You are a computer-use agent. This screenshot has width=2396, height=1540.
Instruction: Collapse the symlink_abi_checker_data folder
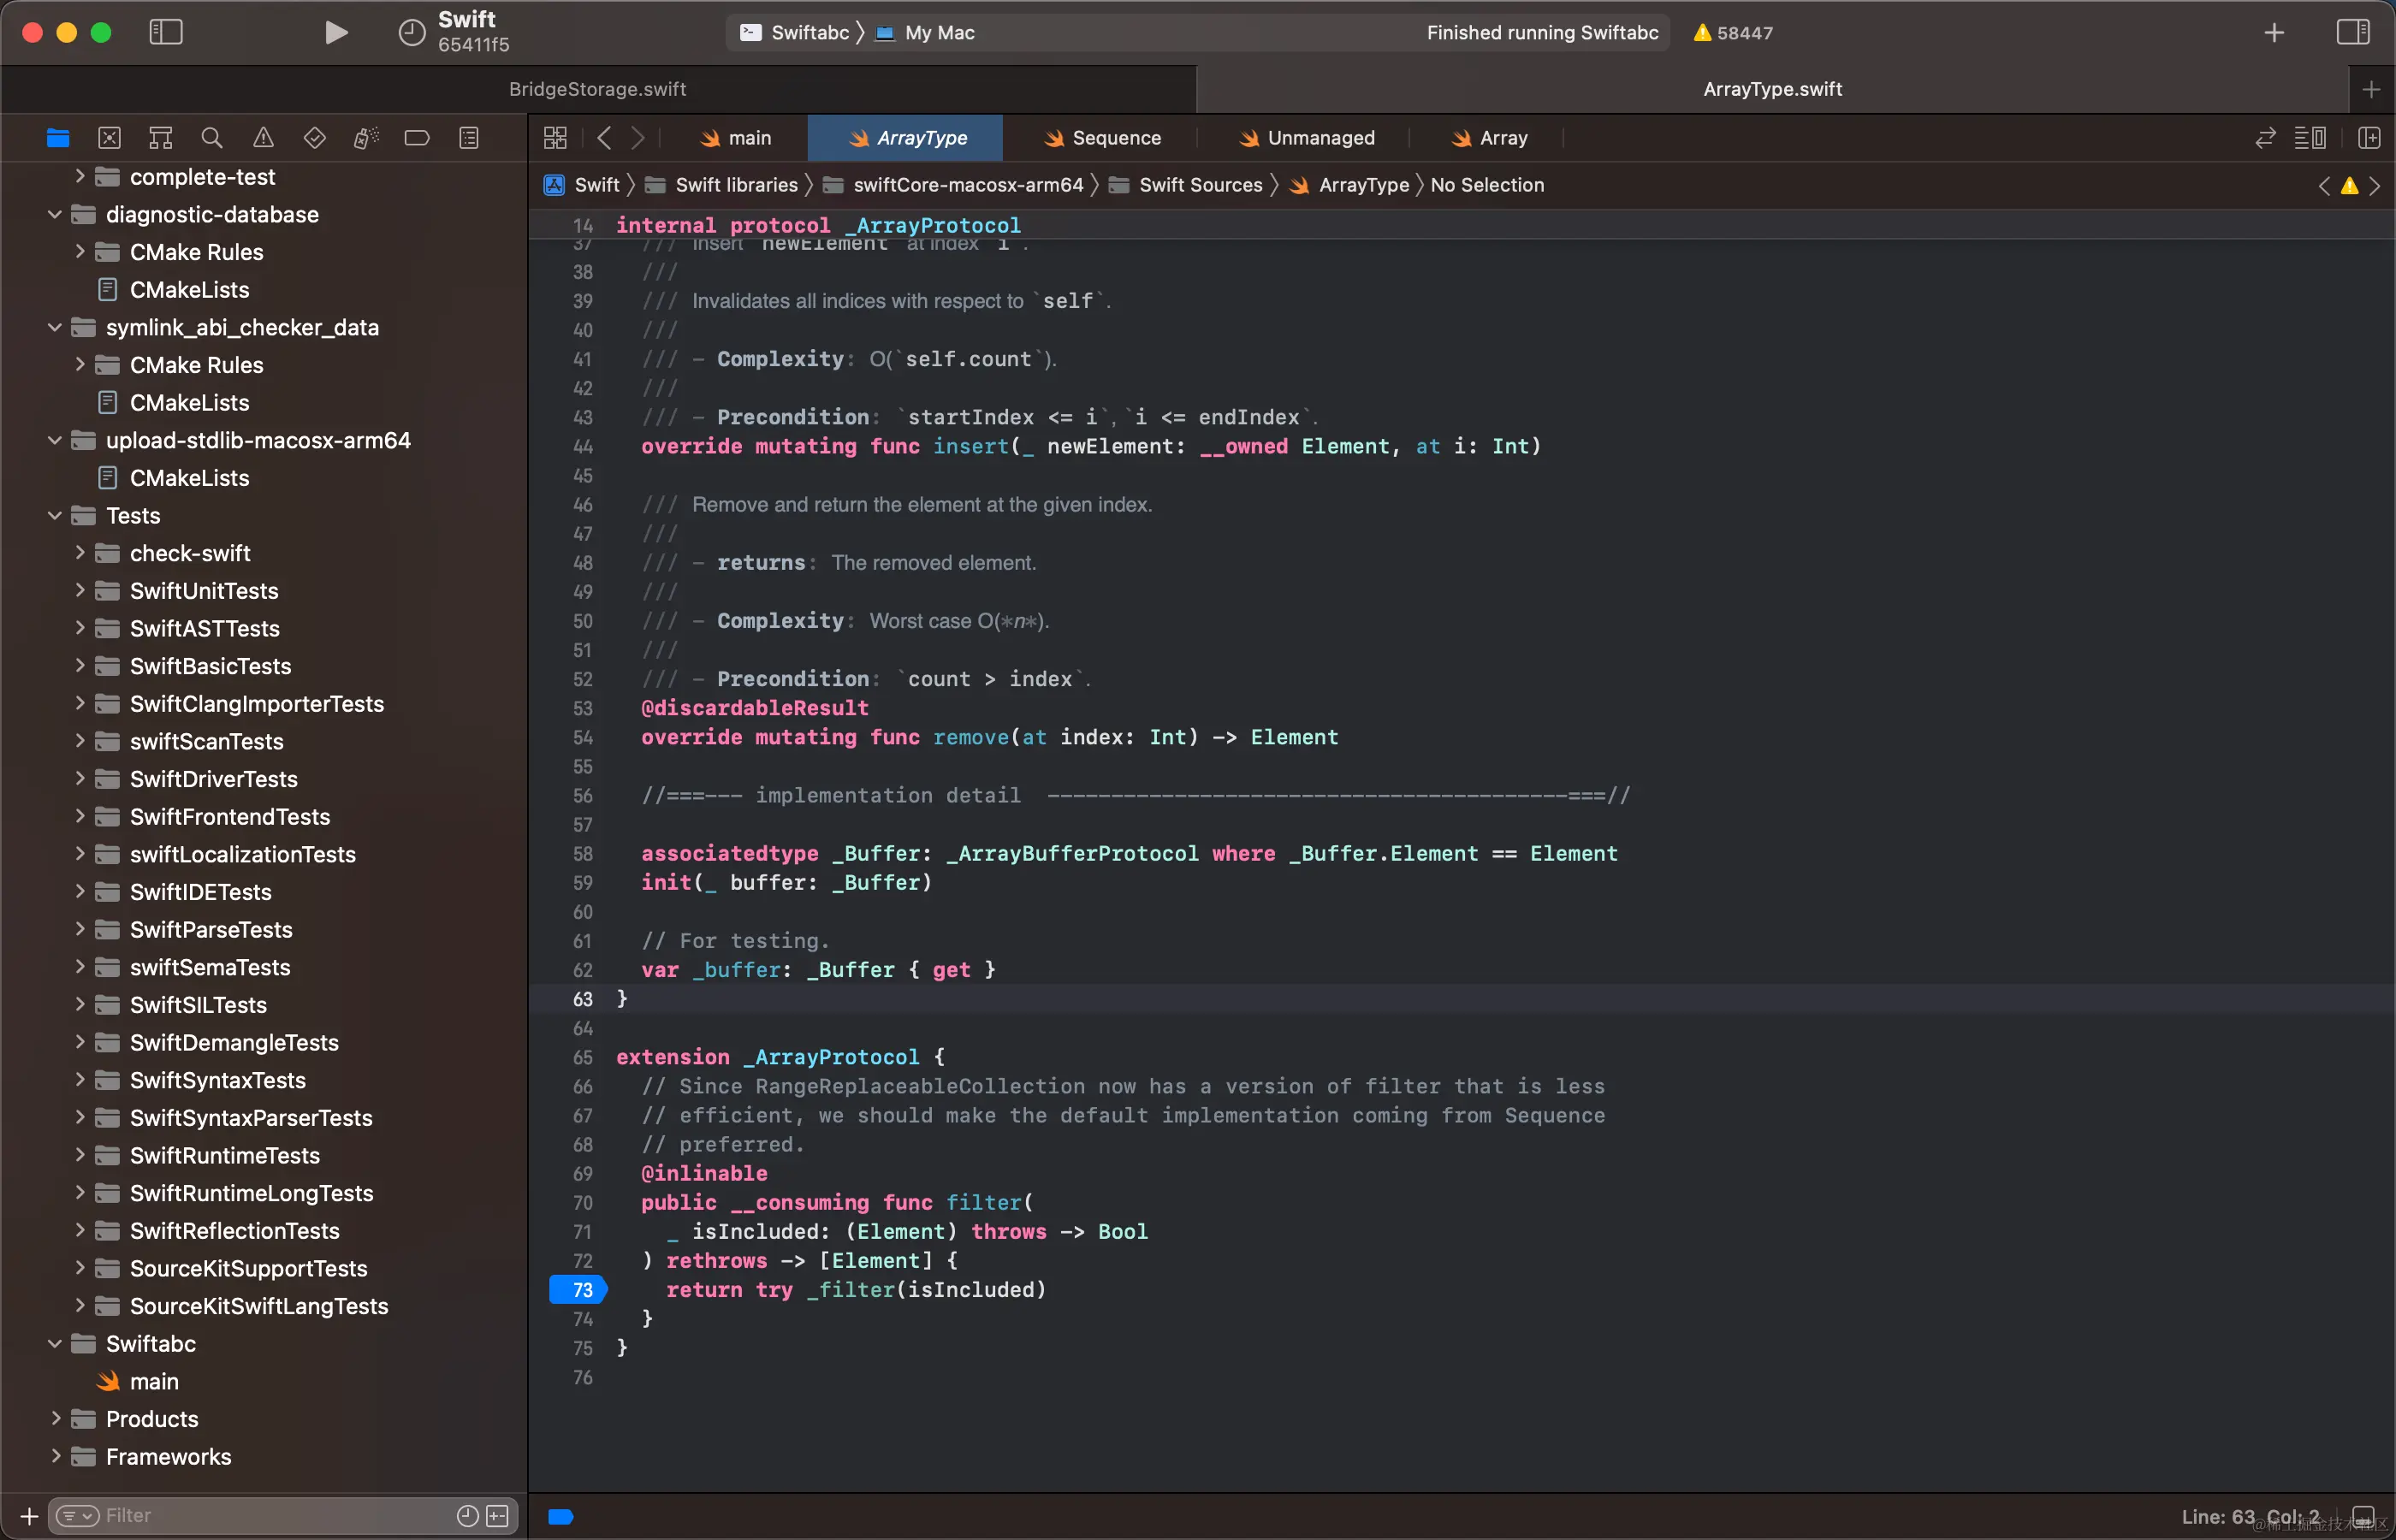(55, 327)
